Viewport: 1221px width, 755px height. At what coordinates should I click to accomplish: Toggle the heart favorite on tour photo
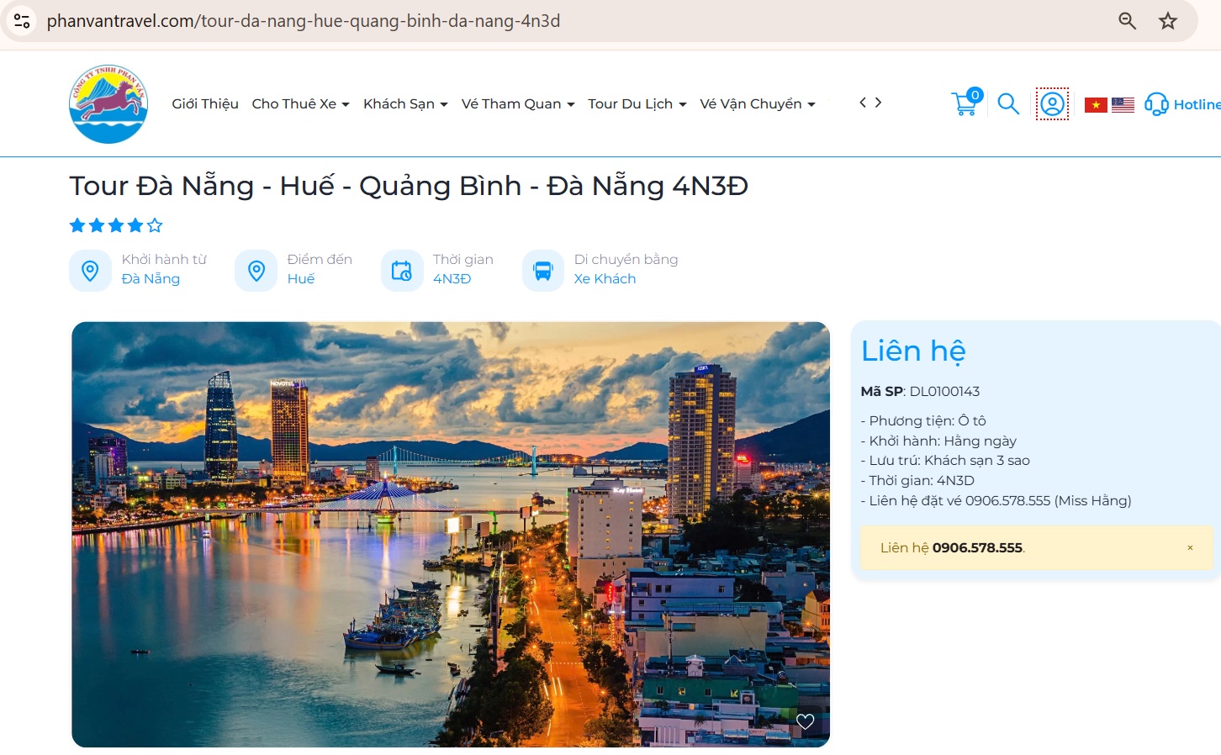[x=805, y=721]
